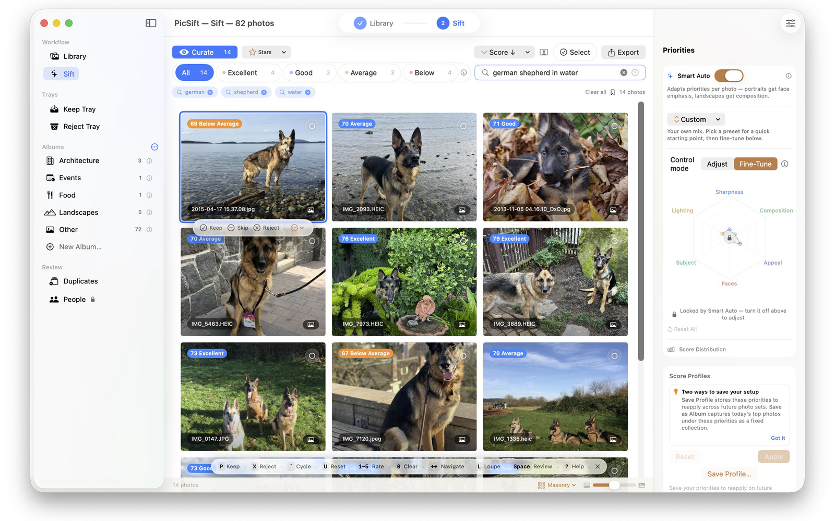Click the Control mode info icon
This screenshot has height=521, width=835.
[x=785, y=164]
